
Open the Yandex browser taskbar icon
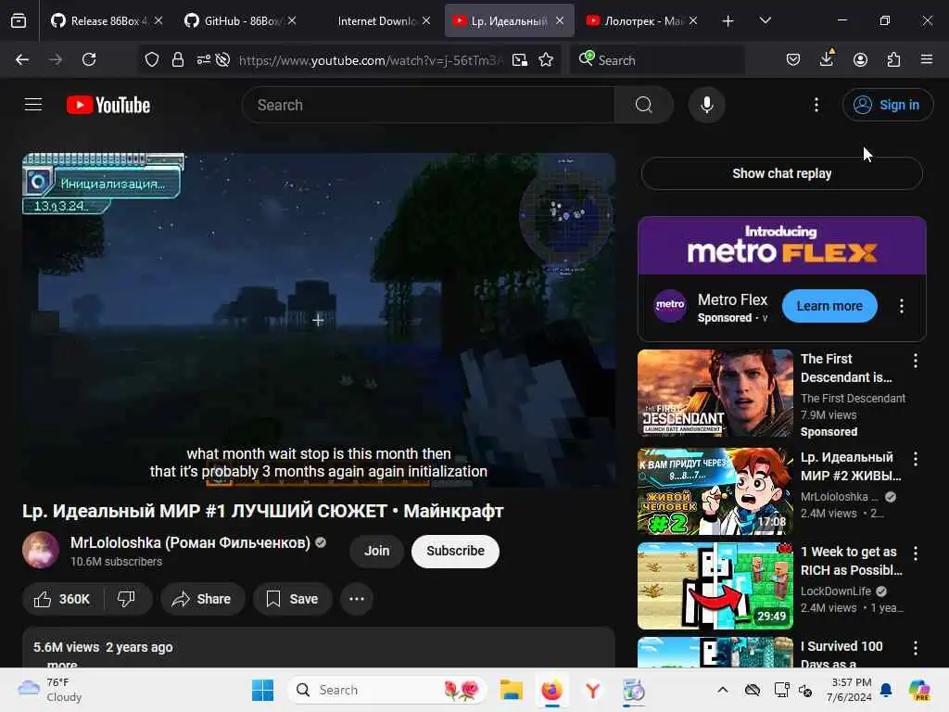pyautogui.click(x=592, y=690)
